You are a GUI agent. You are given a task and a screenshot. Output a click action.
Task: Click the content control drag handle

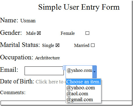tap(64, 68)
